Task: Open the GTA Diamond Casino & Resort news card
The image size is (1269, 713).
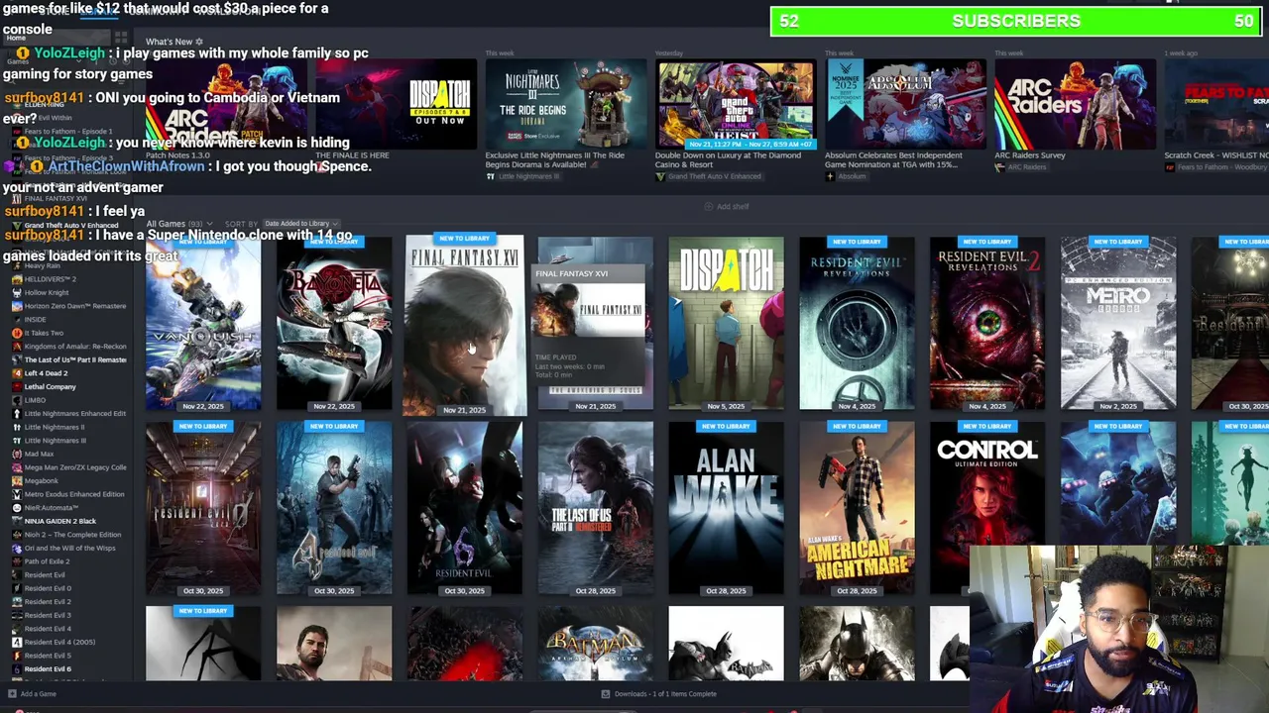Action: pos(736,104)
